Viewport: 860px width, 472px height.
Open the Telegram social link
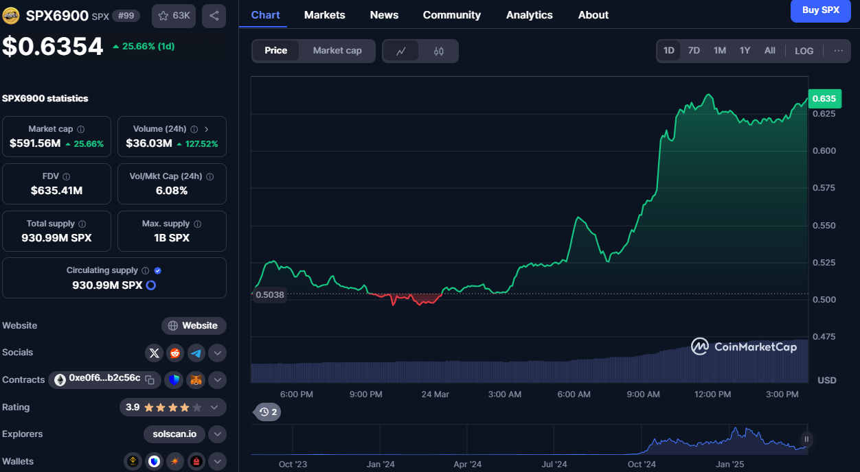[x=196, y=353]
